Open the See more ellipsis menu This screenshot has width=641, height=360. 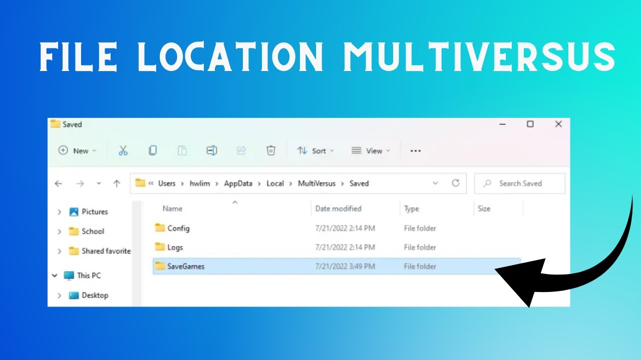coord(416,150)
